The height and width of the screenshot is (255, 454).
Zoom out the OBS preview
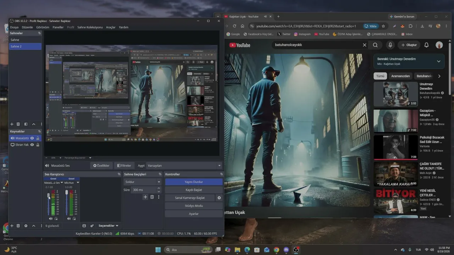46,158
